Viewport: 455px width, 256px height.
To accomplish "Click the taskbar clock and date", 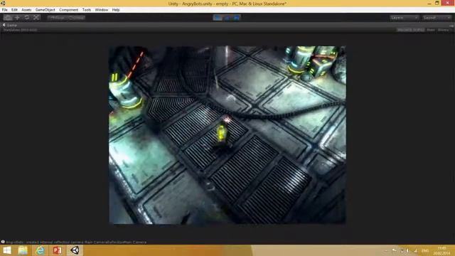I will point(442,251).
